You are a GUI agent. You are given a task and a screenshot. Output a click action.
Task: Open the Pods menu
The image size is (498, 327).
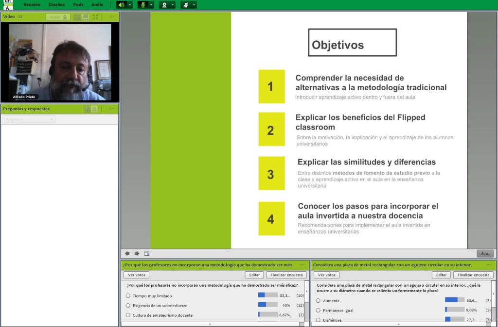tap(78, 5)
